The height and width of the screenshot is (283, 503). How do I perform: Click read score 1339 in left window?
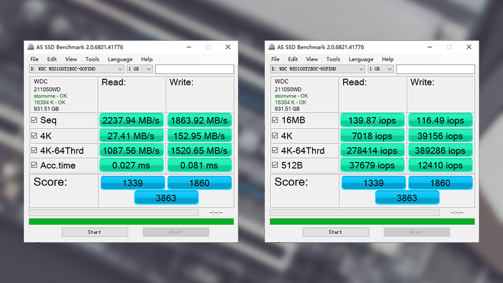point(132,182)
